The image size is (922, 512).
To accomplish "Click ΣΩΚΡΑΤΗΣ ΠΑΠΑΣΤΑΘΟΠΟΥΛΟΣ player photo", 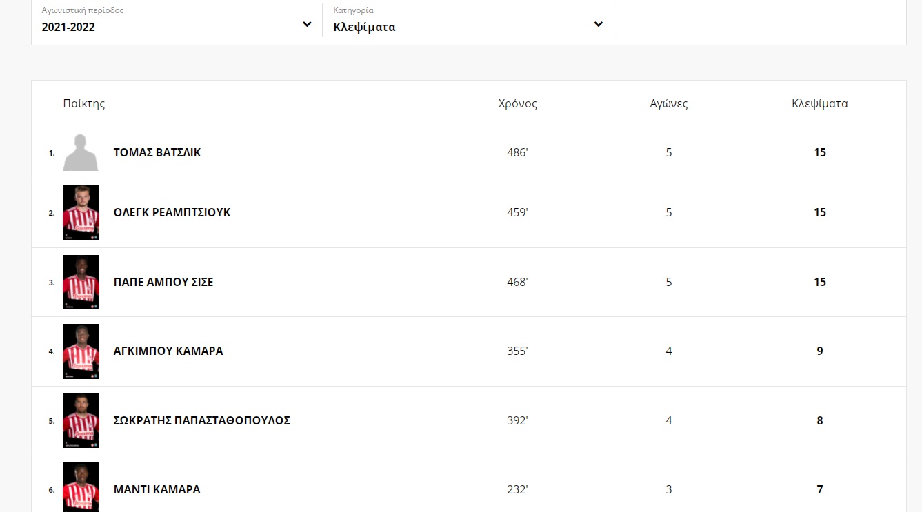I will pos(81,420).
